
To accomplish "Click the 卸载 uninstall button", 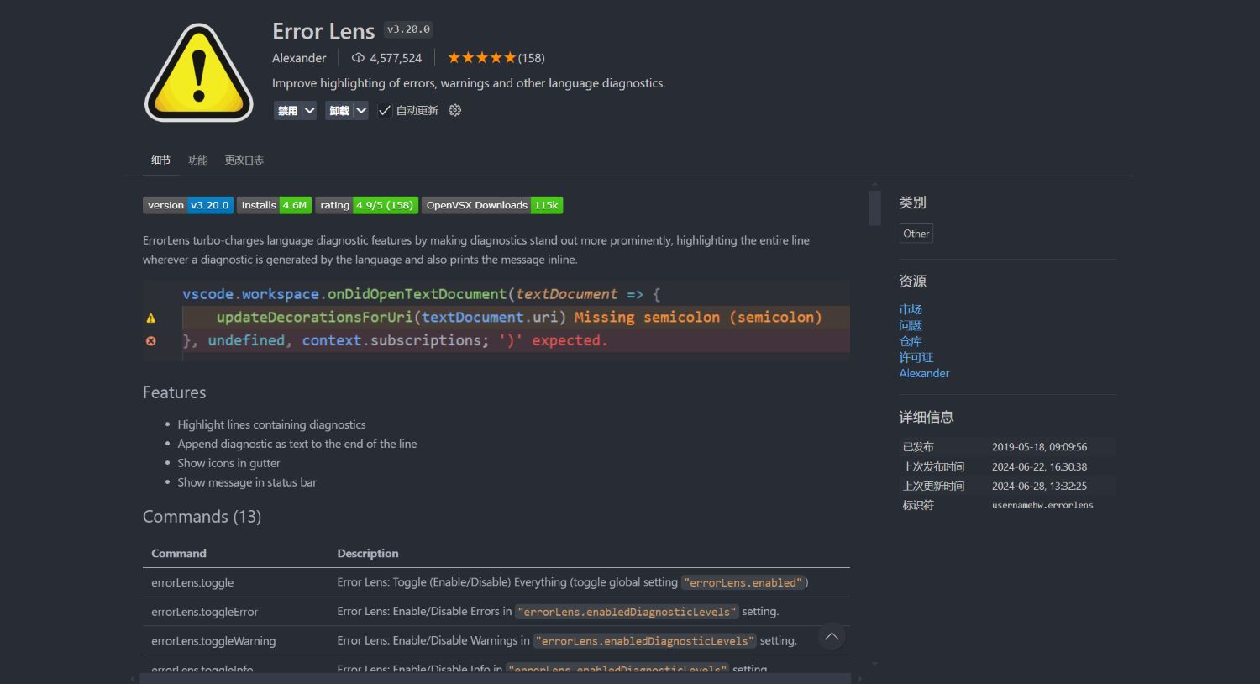I will tap(339, 110).
